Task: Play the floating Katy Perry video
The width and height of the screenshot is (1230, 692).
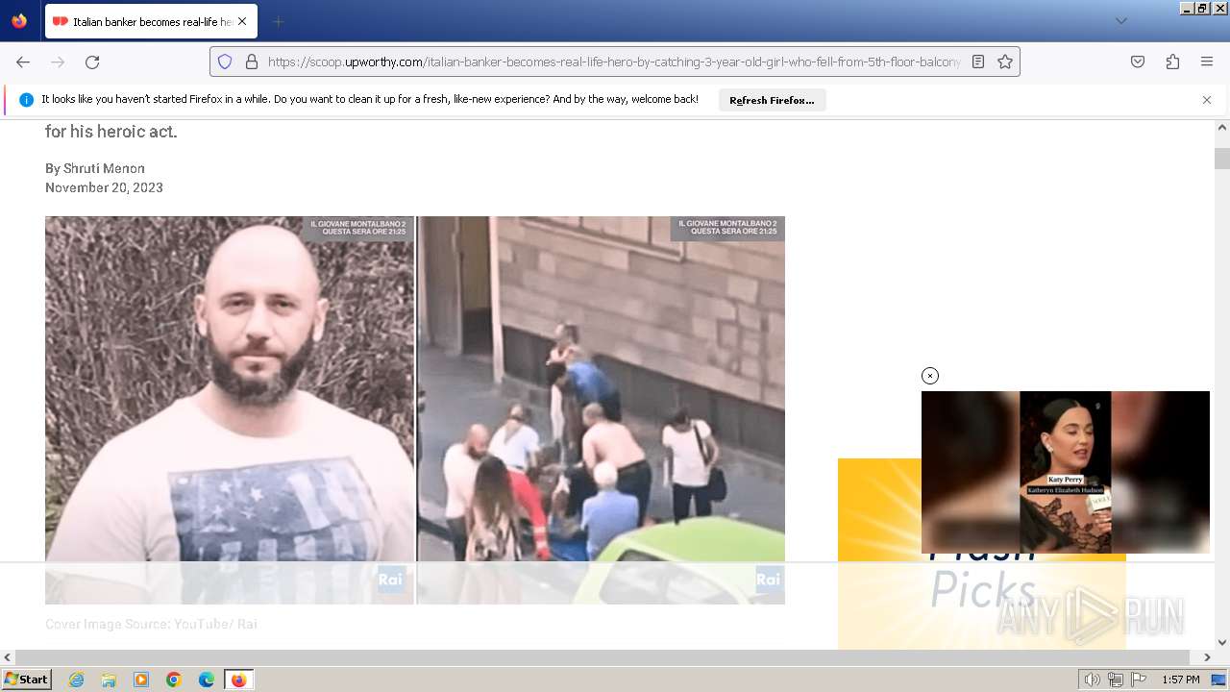Action: click(1066, 472)
